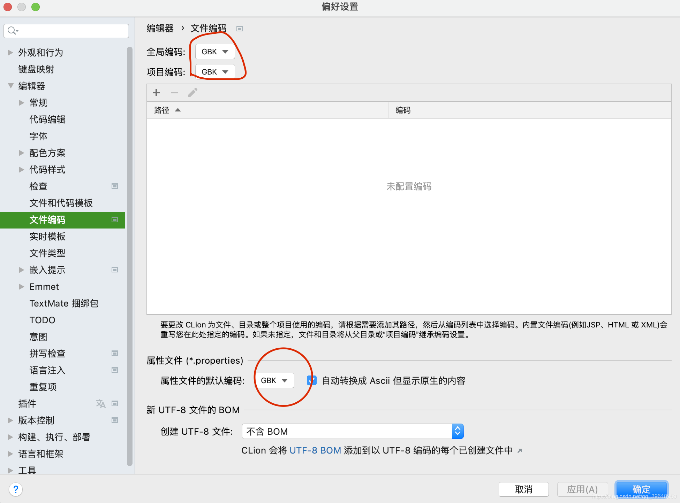Click the remove path minus icon

174,93
